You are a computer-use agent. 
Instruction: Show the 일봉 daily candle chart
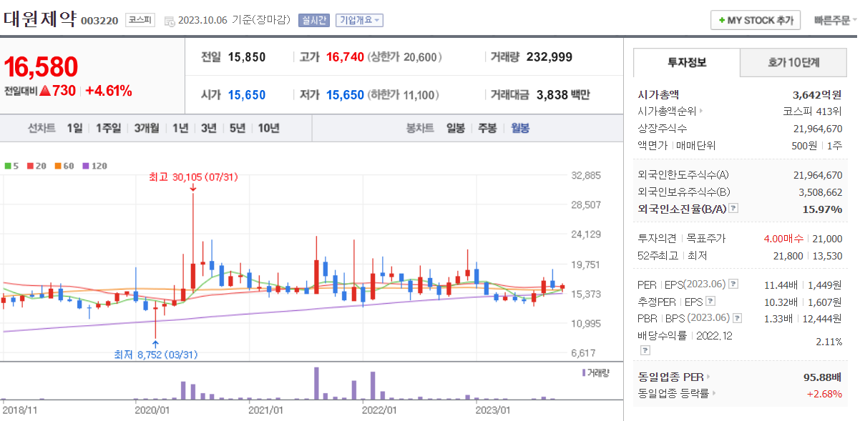[456, 129]
